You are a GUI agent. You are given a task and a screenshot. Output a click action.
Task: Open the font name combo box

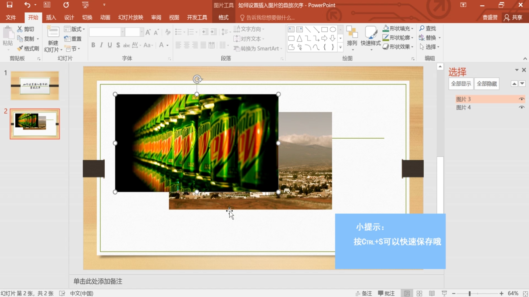point(107,32)
